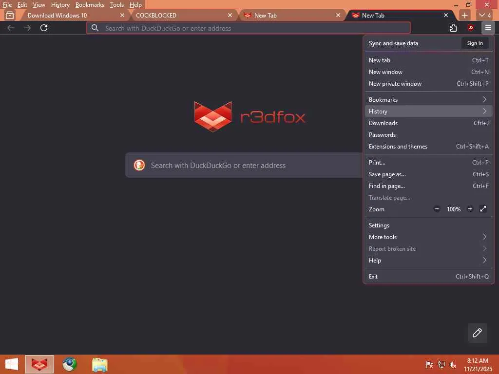Click r3dfox taskbar icon

pyautogui.click(x=39, y=364)
